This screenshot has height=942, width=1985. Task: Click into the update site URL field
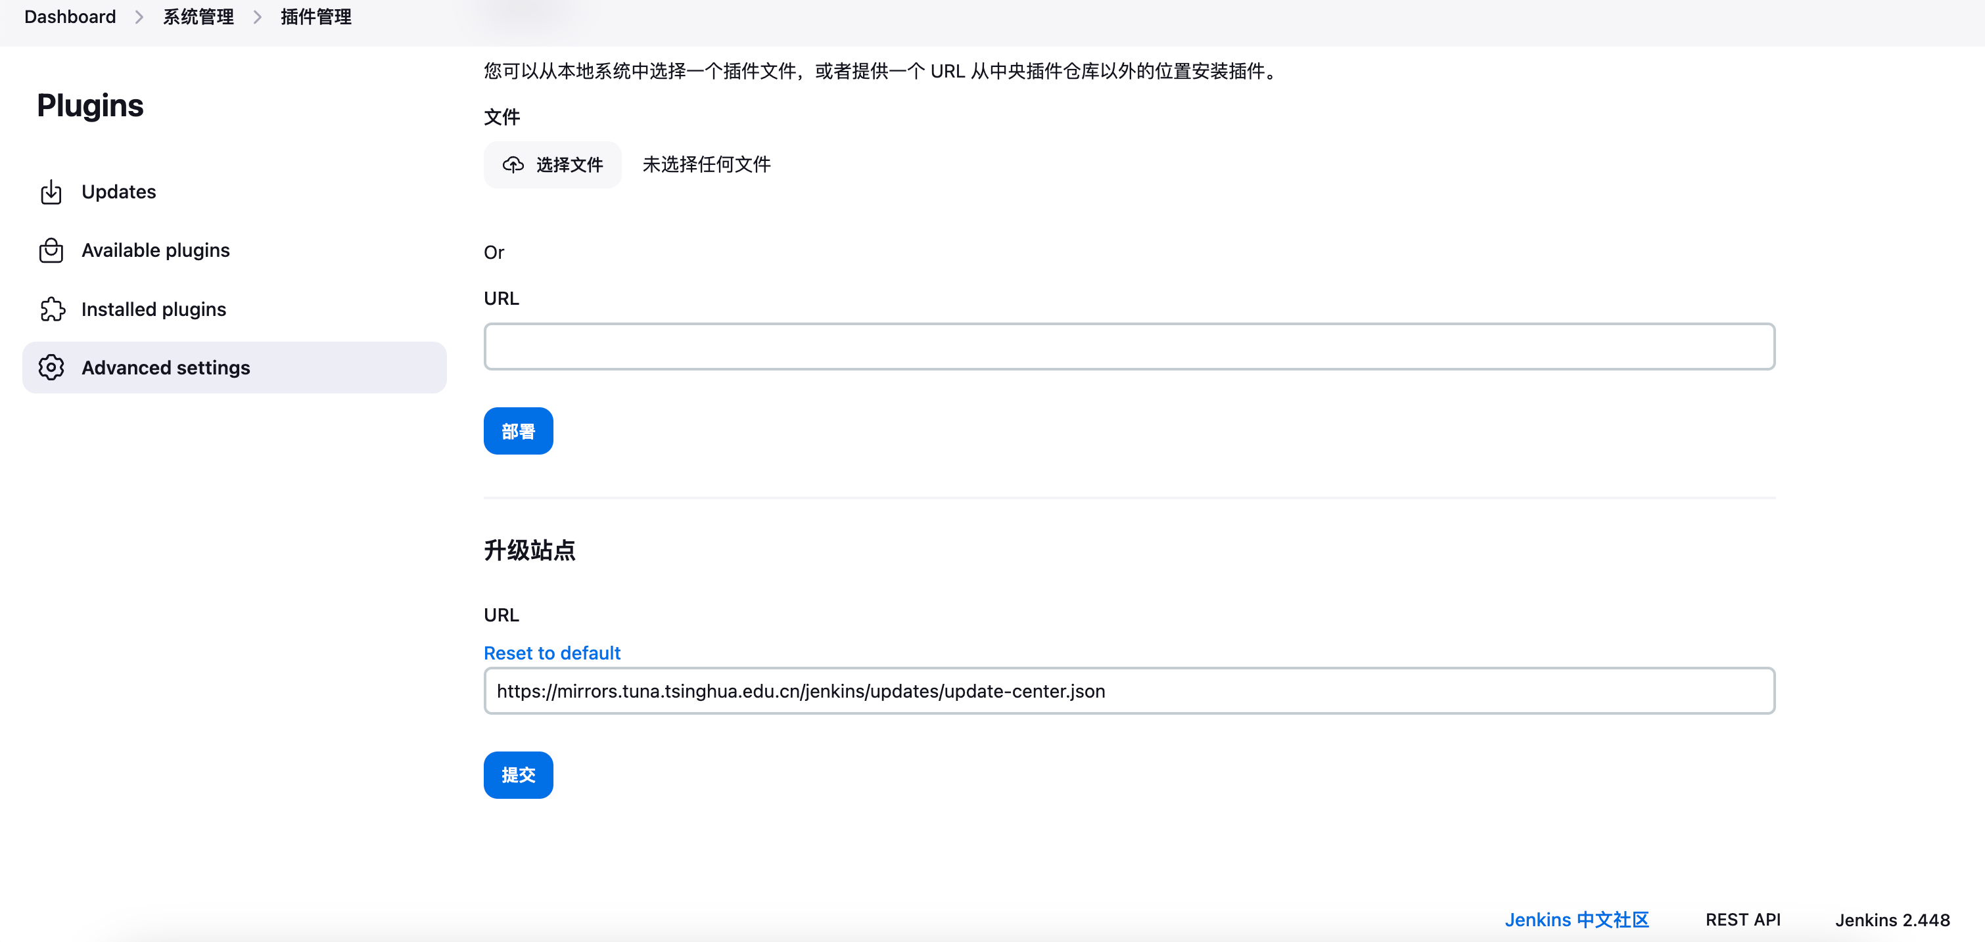pos(1129,691)
